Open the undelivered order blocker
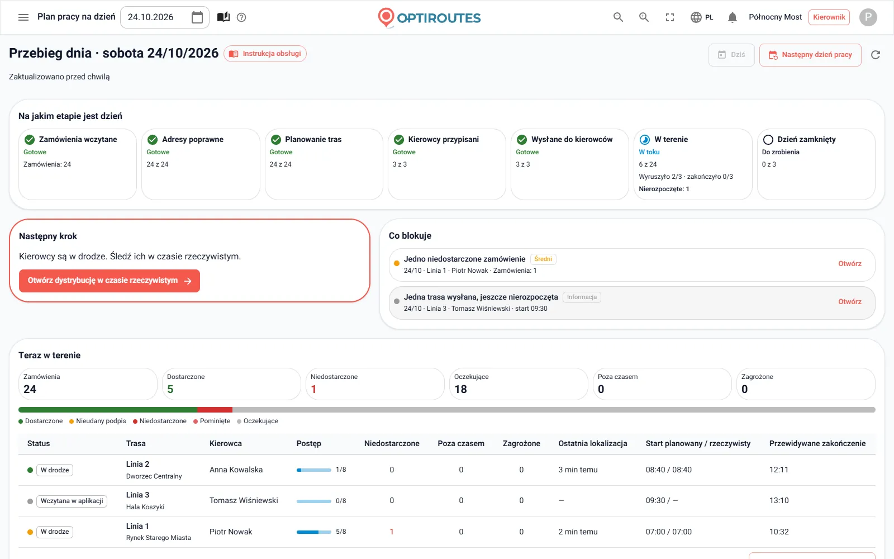 coord(849,264)
